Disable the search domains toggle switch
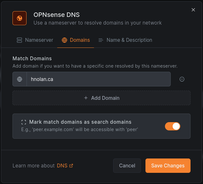The height and width of the screenshot is (184, 203). coord(173,126)
